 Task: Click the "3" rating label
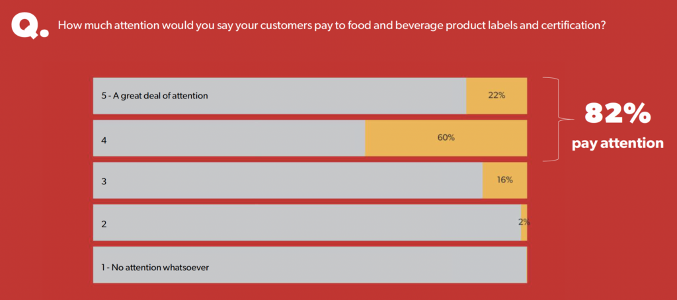coord(104,181)
